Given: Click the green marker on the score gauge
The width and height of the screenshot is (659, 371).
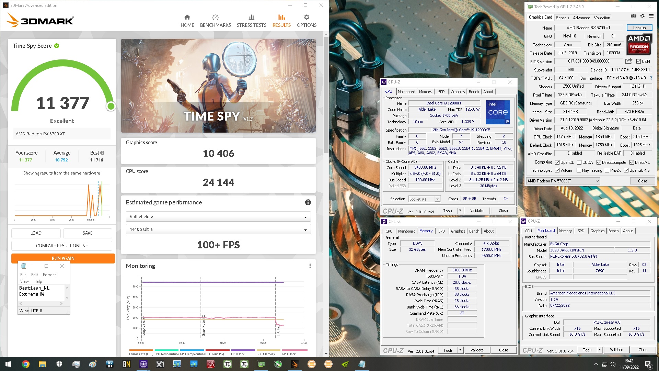Looking at the screenshot, I should tap(111, 106).
